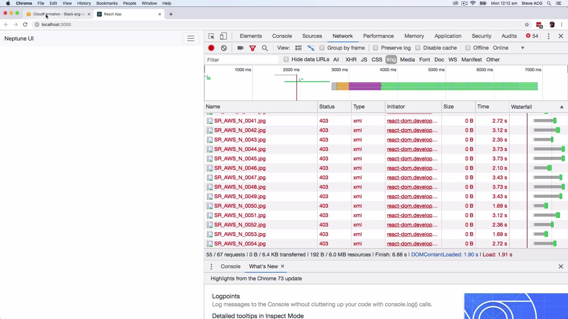568x319 pixels.
Task: Click the 3000 ms mark in timeline overview
Action: [x=339, y=70]
